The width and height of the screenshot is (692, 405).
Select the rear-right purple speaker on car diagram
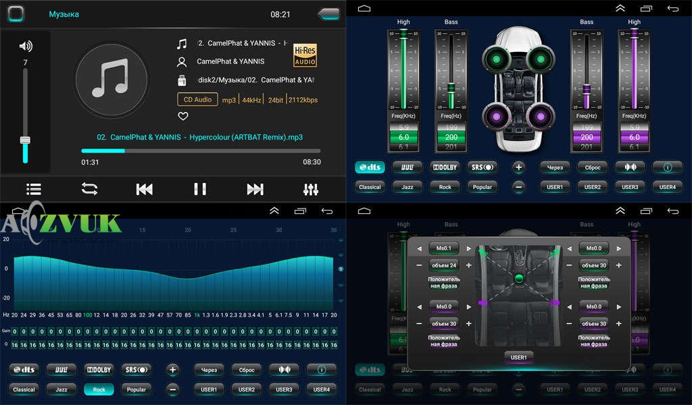[541, 117]
